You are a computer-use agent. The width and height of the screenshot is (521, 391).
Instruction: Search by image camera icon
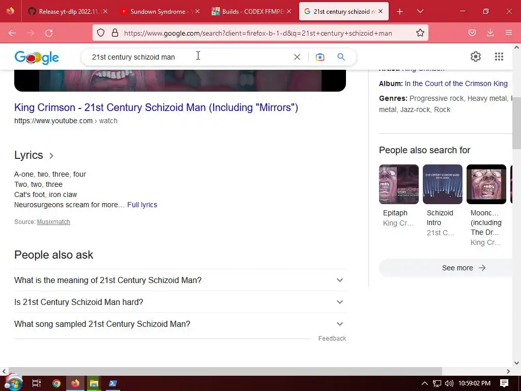pos(320,57)
